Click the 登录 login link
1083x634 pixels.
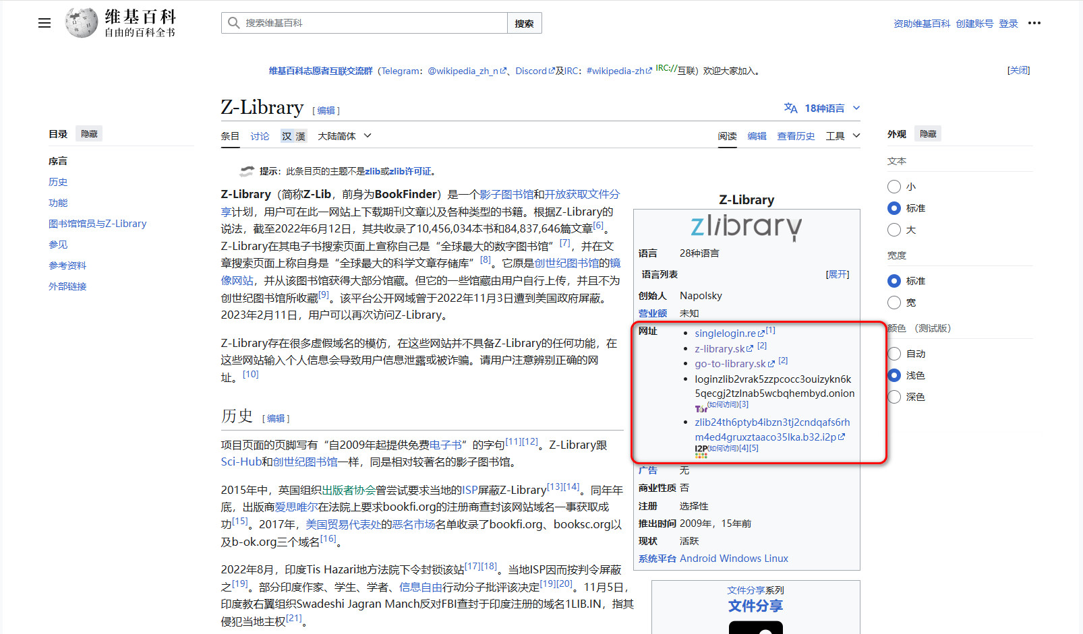pos(1008,24)
